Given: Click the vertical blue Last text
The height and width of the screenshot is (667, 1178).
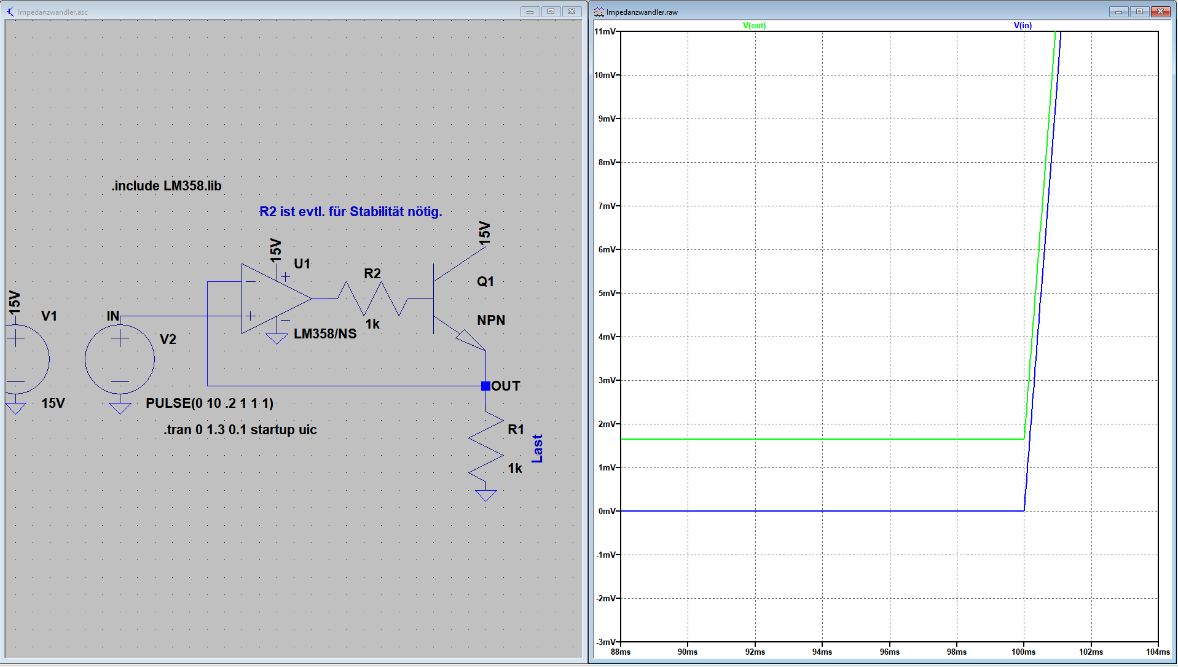Looking at the screenshot, I should point(538,449).
